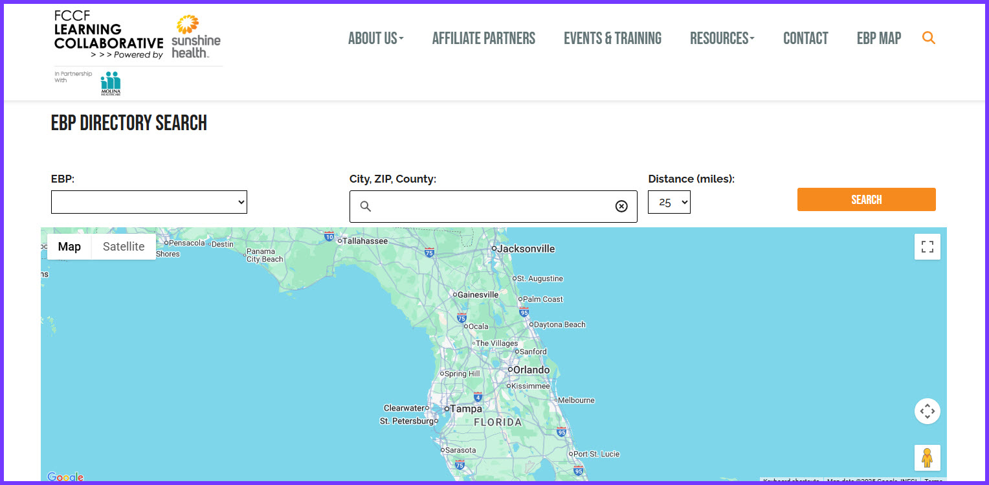Click the orange Search button
989x485 pixels.
[867, 199]
